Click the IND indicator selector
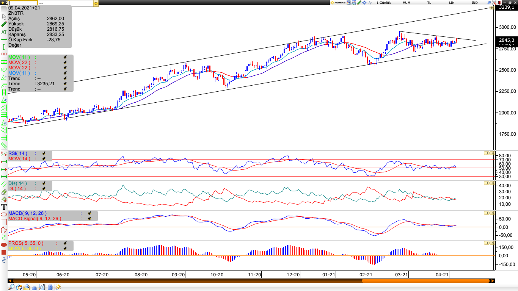The height and width of the screenshot is (291, 518). click(x=474, y=3)
